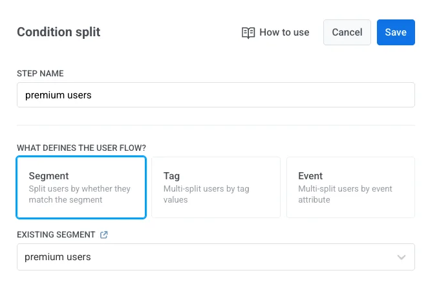Save the condition split step
Viewport: 428px width, 288px height.
[395, 32]
